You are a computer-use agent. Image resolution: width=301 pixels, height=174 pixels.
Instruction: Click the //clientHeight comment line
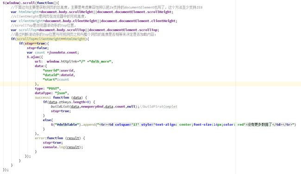click(x=49, y=17)
